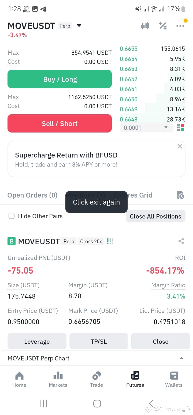Expand the MOVEUSDT pair selector arrow
This screenshot has width=193, height=415.
point(79,26)
